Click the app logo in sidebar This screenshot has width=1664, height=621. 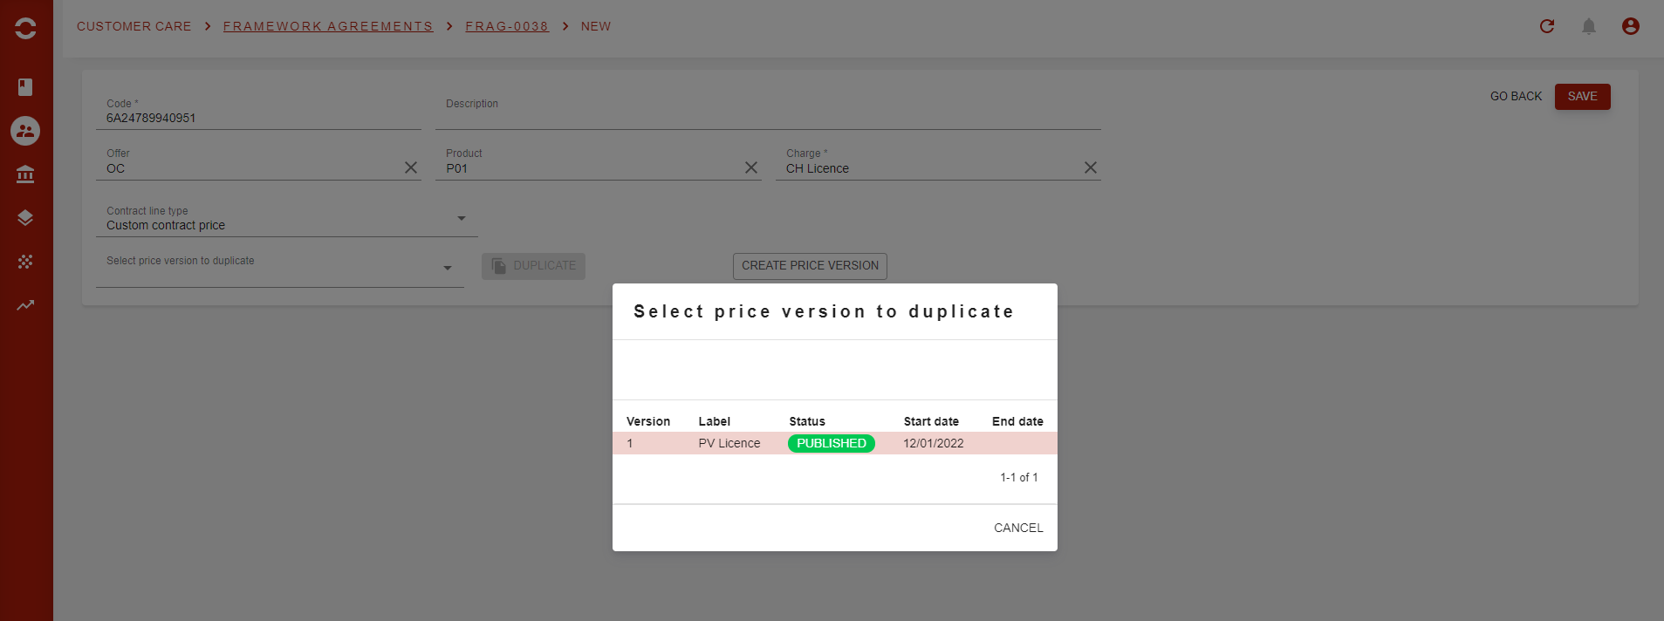coord(25,28)
